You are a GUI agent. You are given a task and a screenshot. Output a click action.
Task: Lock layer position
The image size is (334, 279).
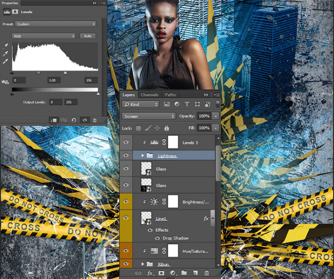coord(157,128)
